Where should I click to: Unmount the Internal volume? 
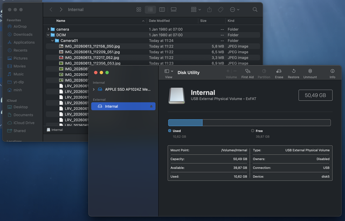click(310, 73)
